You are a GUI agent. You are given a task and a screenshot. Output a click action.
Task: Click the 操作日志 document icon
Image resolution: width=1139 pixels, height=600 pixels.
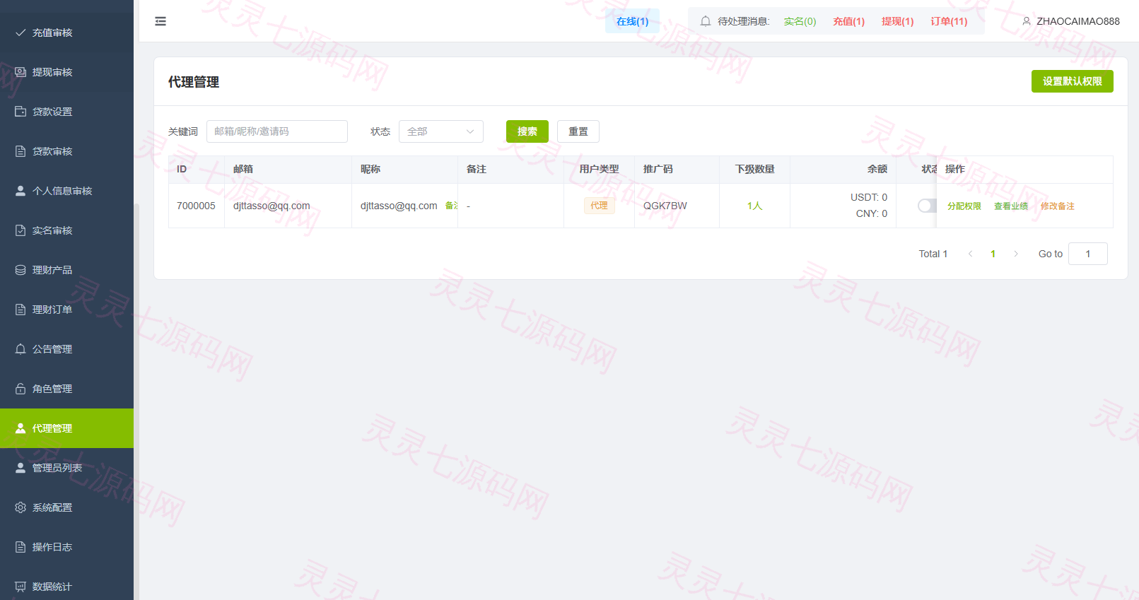pos(21,547)
